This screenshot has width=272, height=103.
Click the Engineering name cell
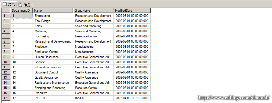pyautogui.click(x=53, y=16)
